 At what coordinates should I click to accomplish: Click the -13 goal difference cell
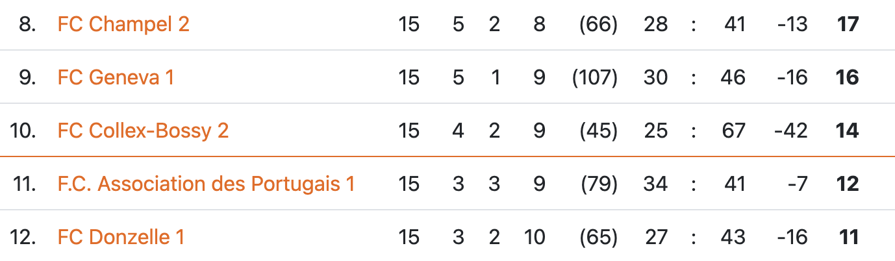[x=791, y=25]
